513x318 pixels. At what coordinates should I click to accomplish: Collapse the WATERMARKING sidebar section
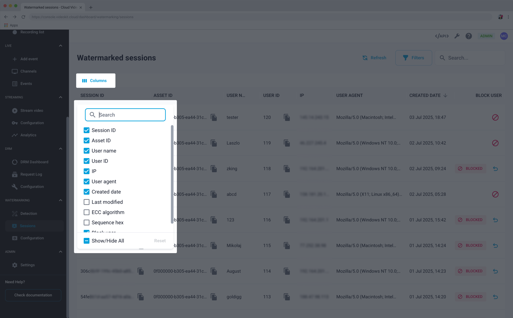pos(61,200)
